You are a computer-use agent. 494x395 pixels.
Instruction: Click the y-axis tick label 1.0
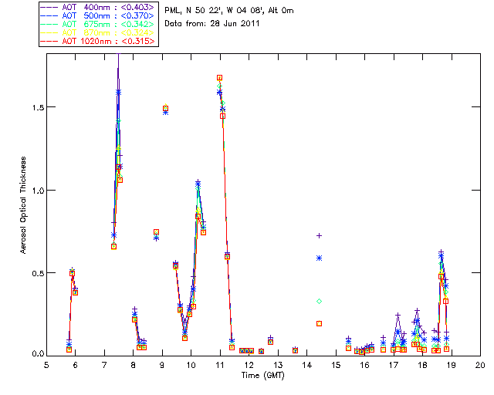36,190
